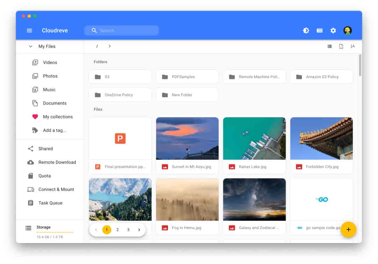Select the Videos sidebar item
This screenshot has height=264, width=378.
coord(50,63)
